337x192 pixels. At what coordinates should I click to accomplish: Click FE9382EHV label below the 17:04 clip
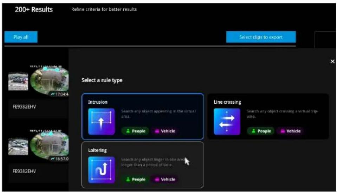24,107
